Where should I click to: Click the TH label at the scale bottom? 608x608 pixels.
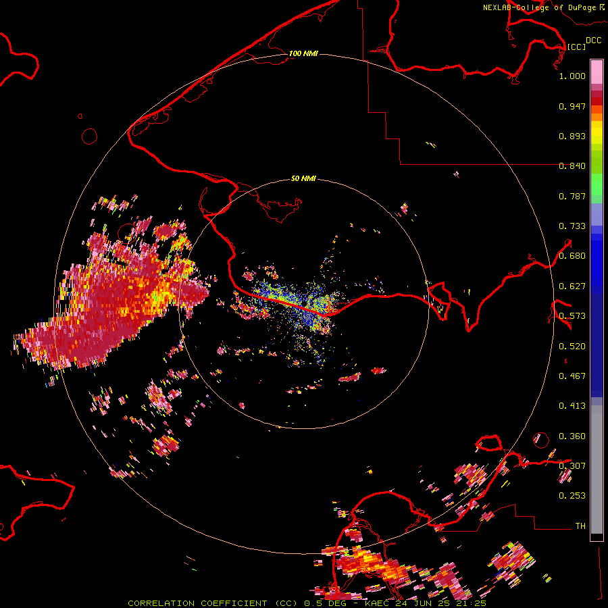point(580,526)
